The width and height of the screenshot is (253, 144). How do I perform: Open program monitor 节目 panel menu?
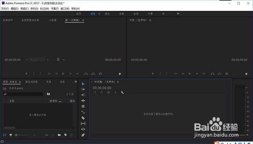coord(150,20)
